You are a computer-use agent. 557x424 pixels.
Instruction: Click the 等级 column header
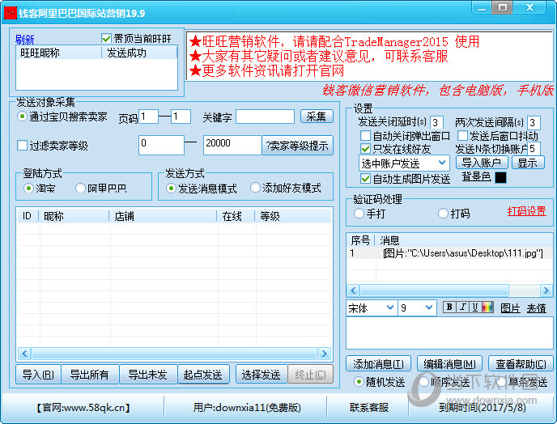pyautogui.click(x=293, y=215)
